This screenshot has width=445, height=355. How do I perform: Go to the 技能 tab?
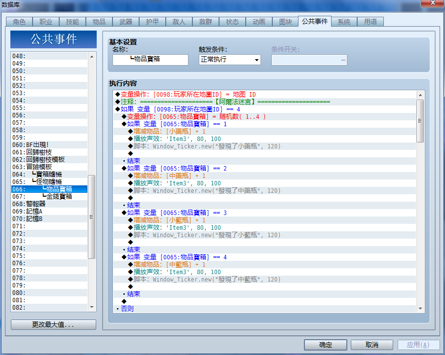click(73, 22)
